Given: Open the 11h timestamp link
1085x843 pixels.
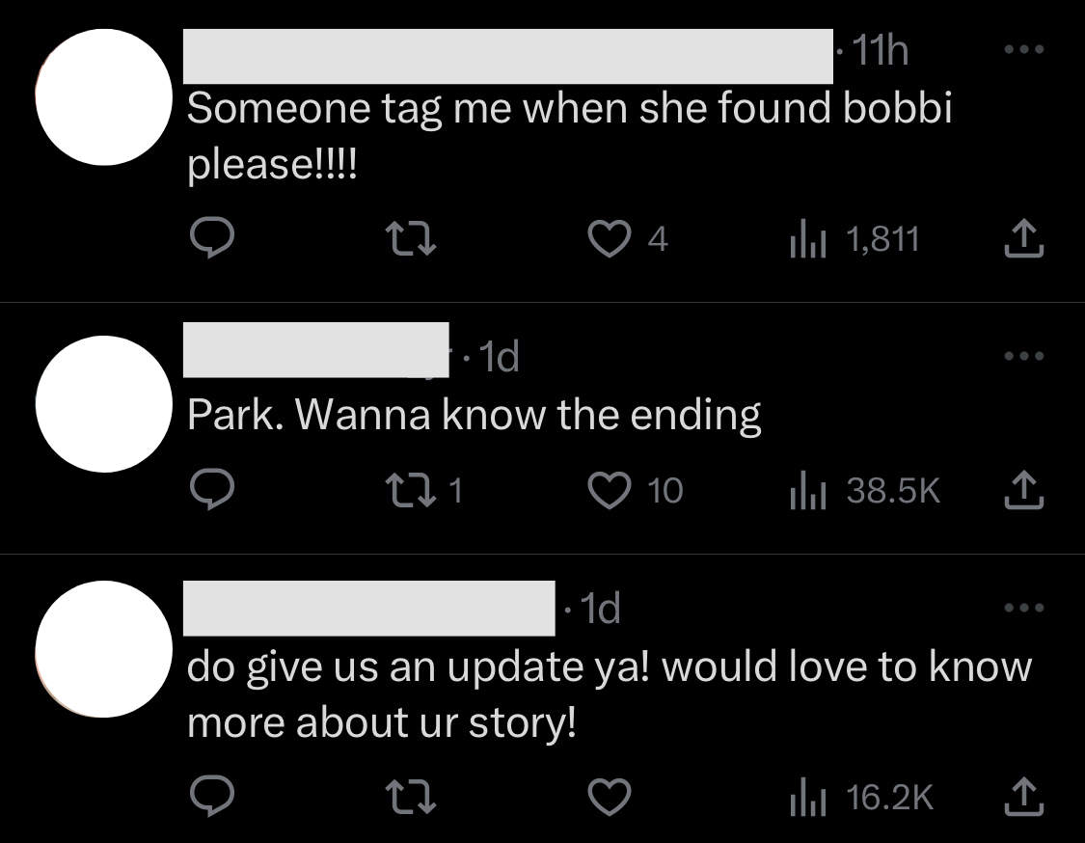Looking at the screenshot, I should coord(880,50).
